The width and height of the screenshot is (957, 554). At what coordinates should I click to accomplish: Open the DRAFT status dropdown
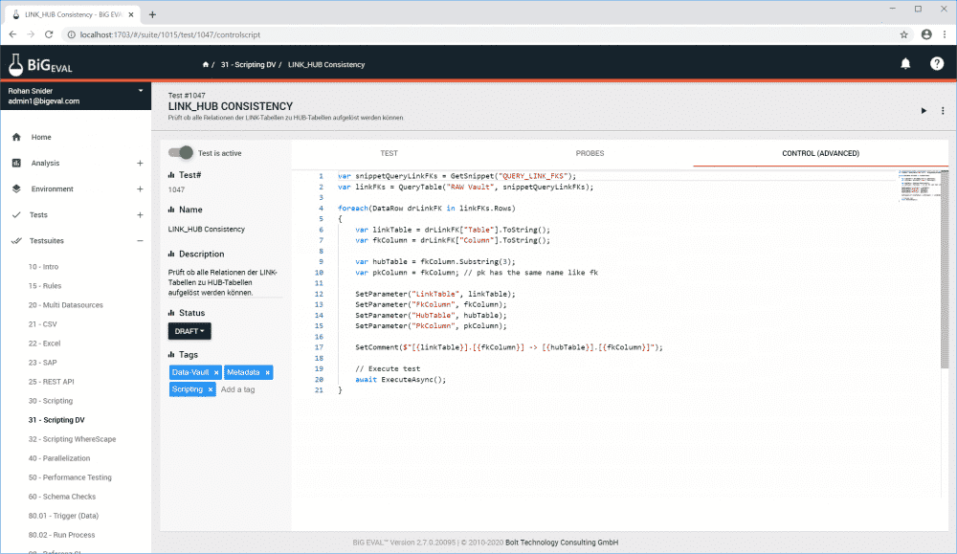pos(188,329)
